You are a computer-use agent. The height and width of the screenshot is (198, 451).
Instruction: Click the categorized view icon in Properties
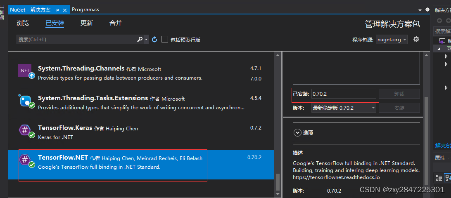[x=439, y=178]
